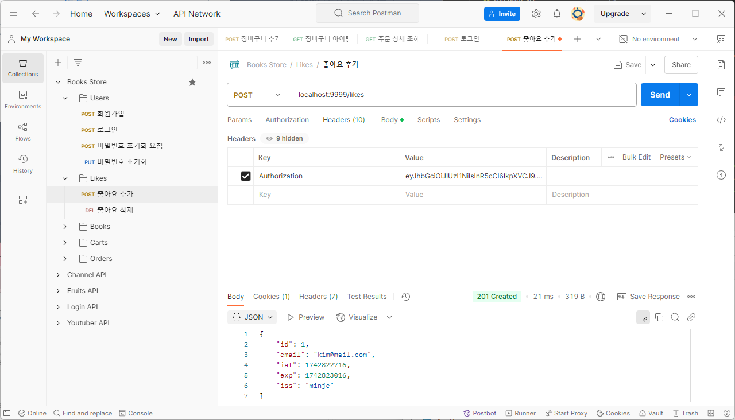The height and width of the screenshot is (420, 735).
Task: Click the Invite button
Action: point(502,14)
